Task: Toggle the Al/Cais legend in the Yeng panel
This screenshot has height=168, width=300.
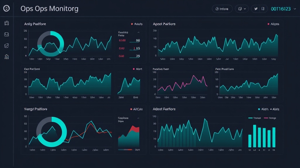Action: pos(136,109)
